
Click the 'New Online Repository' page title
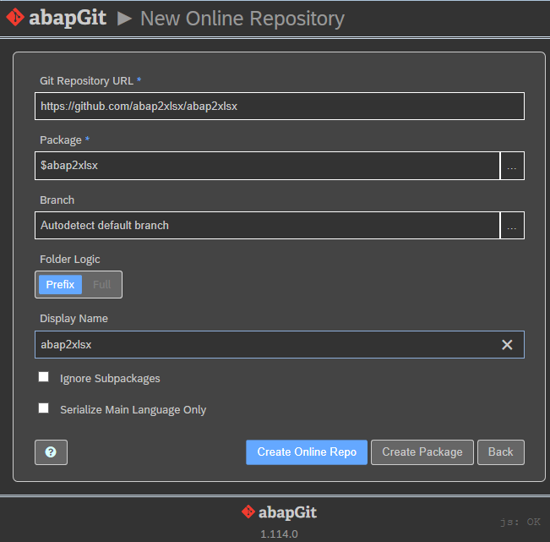[x=242, y=19]
